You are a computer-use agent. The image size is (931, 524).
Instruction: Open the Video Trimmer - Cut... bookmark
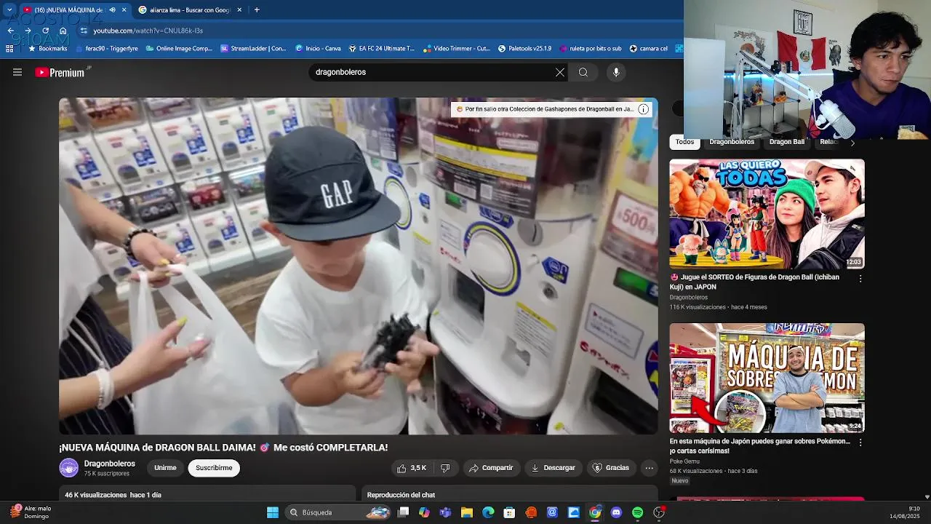(457, 49)
